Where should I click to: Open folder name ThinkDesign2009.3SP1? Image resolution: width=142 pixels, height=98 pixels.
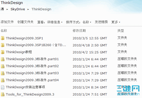click(24, 38)
